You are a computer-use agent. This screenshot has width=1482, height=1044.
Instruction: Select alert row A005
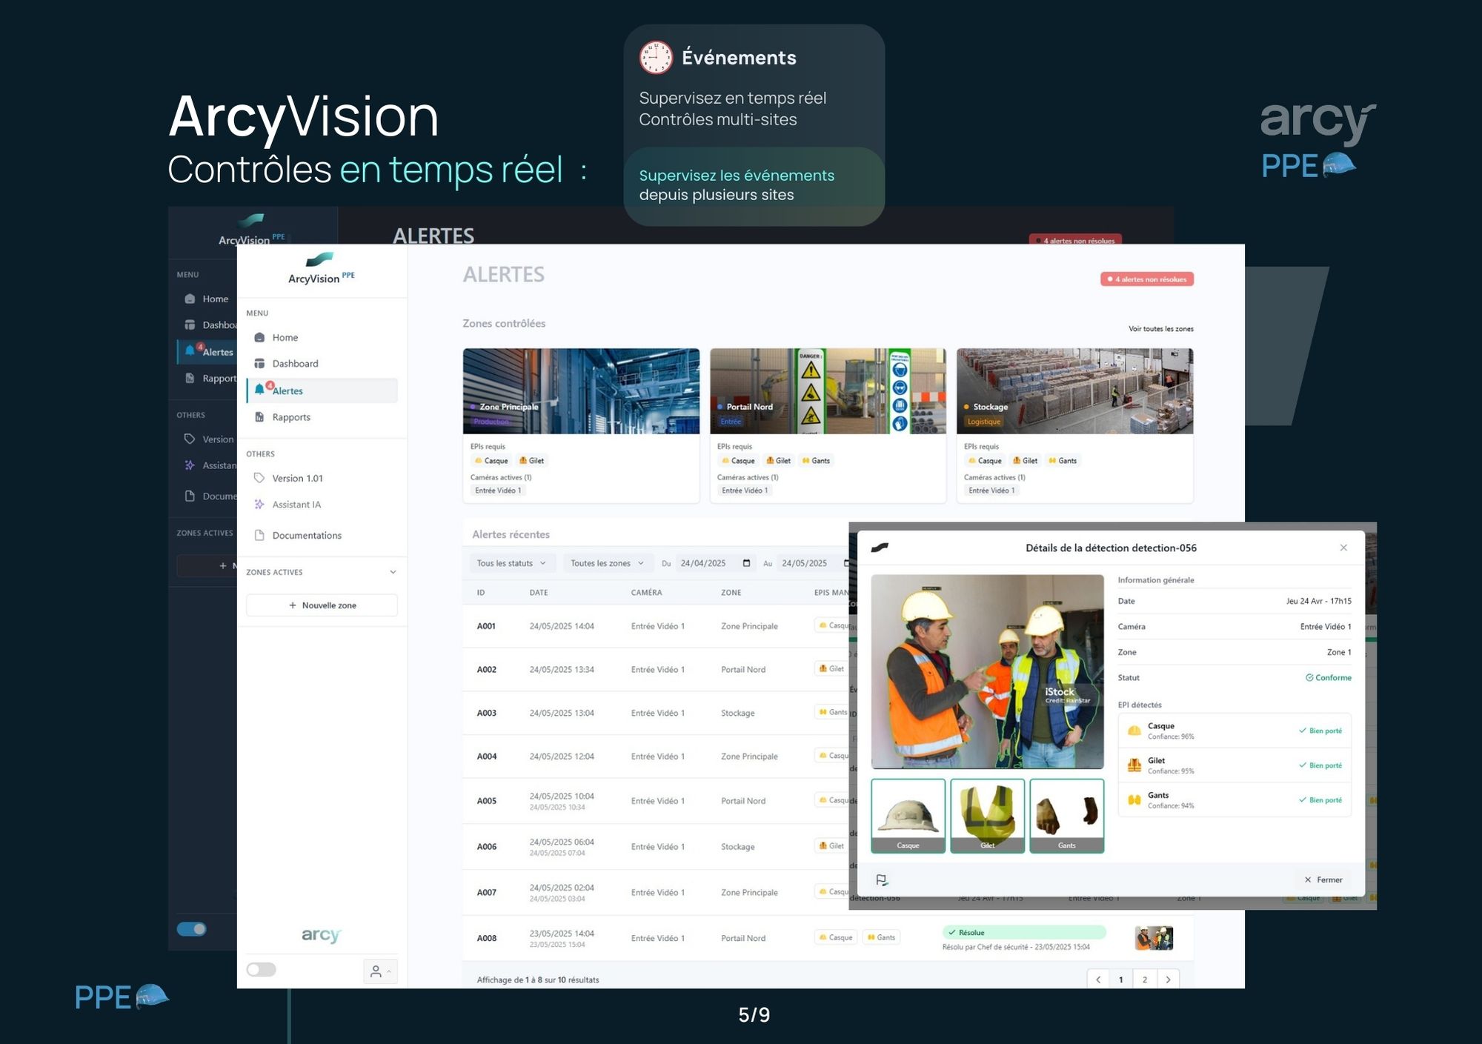tap(656, 801)
